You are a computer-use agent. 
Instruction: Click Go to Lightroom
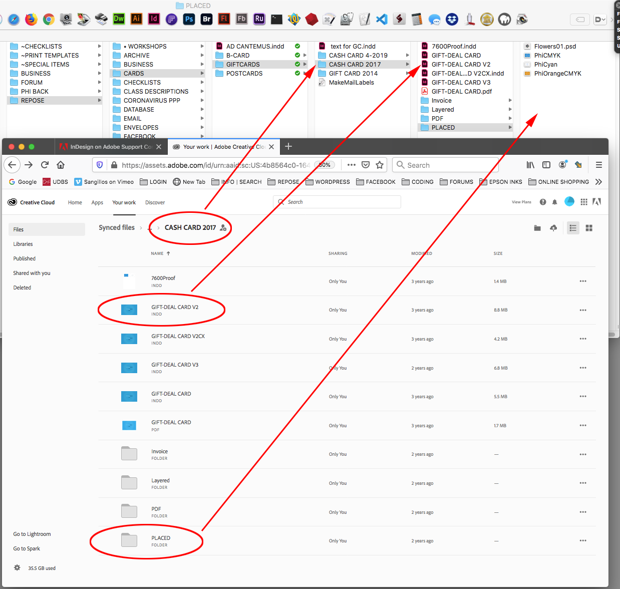pyautogui.click(x=32, y=534)
